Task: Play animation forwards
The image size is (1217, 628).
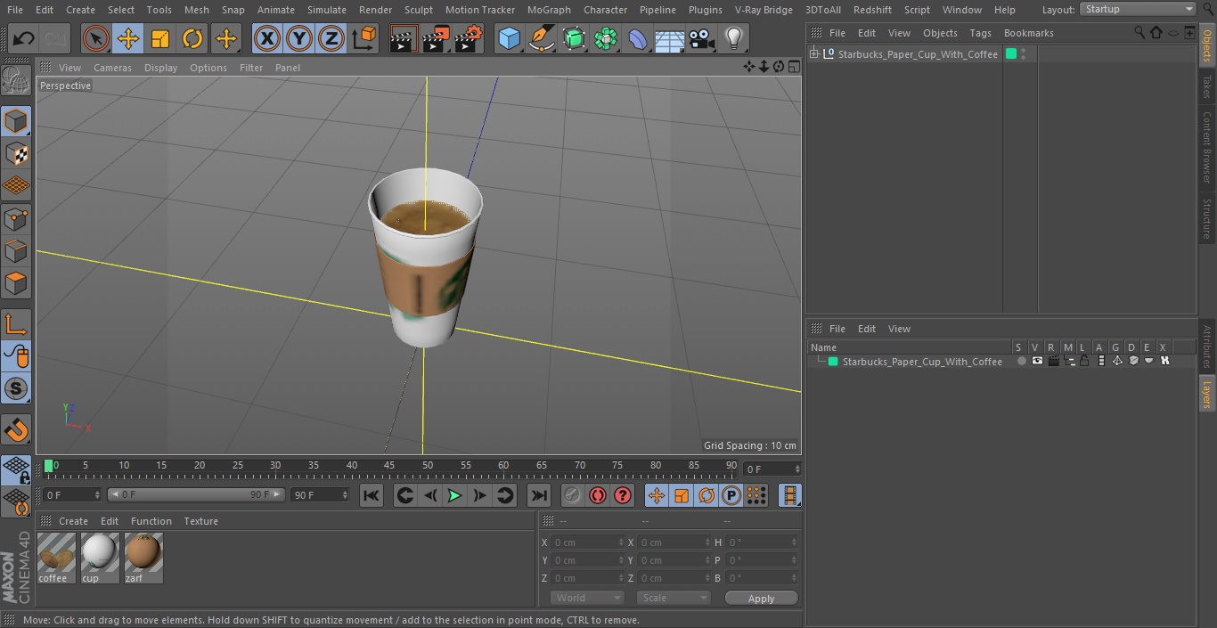Action: 454,495
